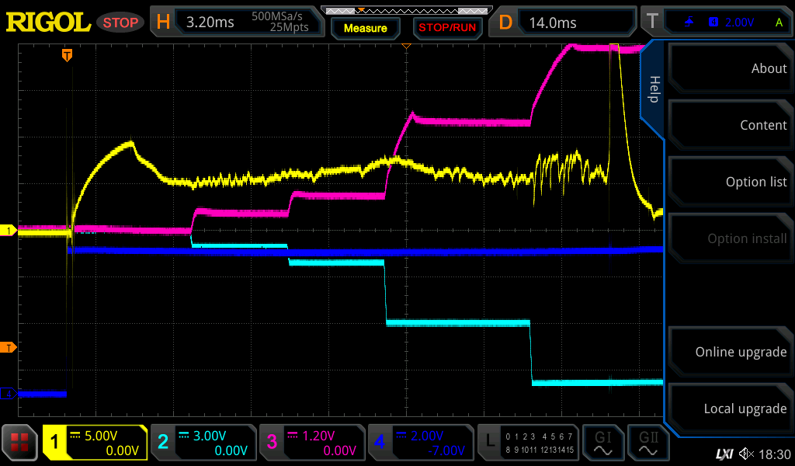795x466 pixels.
Task: Toggle channel 2 cyan 3.00V label
Action: point(203,443)
